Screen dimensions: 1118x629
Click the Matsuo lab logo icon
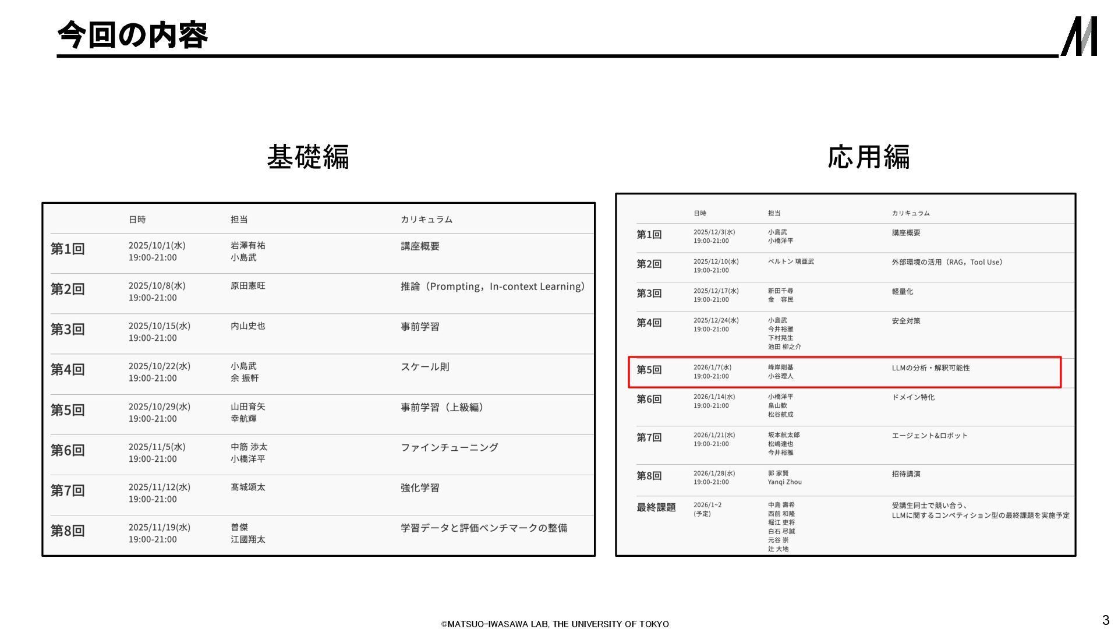point(1079,36)
